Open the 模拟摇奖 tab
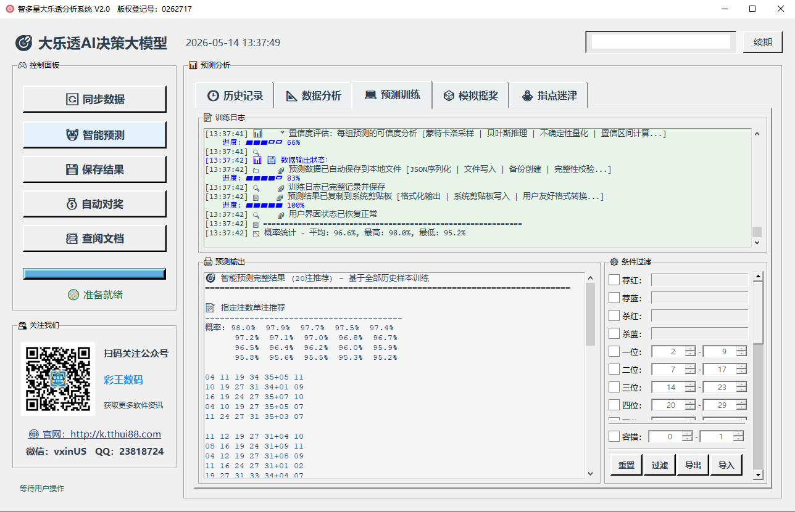 click(x=470, y=95)
